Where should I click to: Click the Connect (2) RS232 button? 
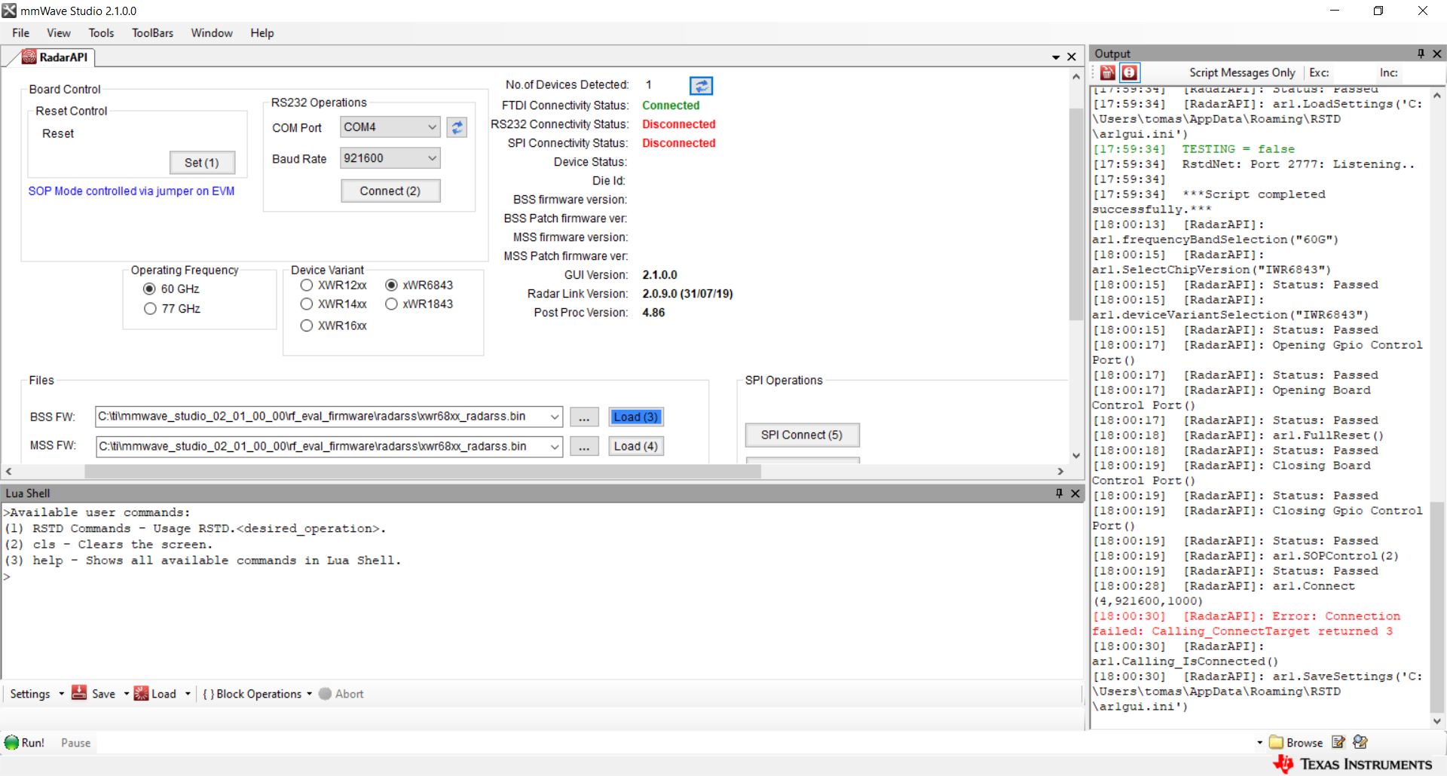(390, 191)
